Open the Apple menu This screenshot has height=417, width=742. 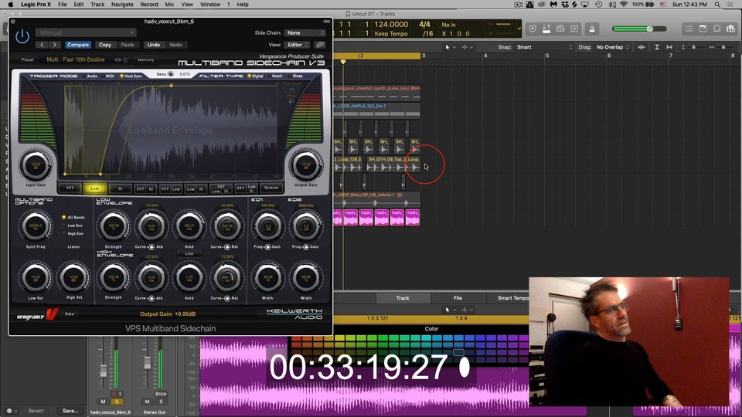tap(10, 5)
